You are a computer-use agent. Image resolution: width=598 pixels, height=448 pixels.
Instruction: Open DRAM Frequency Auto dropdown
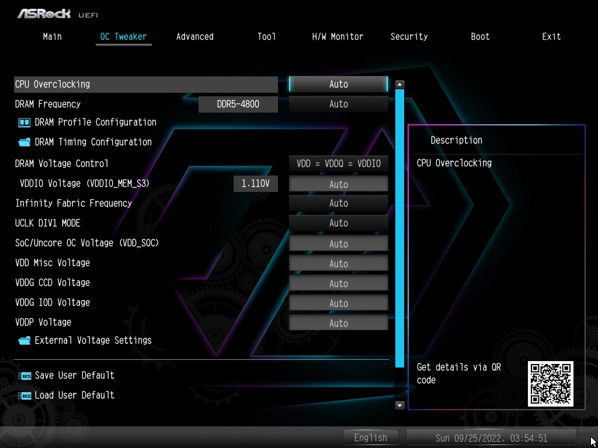[339, 104]
